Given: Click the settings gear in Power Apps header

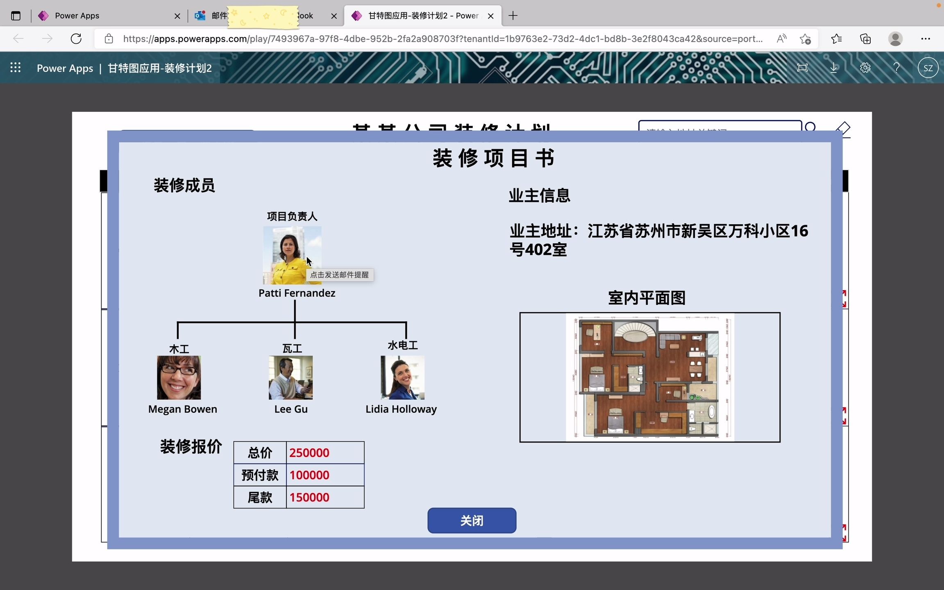Looking at the screenshot, I should pyautogui.click(x=865, y=67).
